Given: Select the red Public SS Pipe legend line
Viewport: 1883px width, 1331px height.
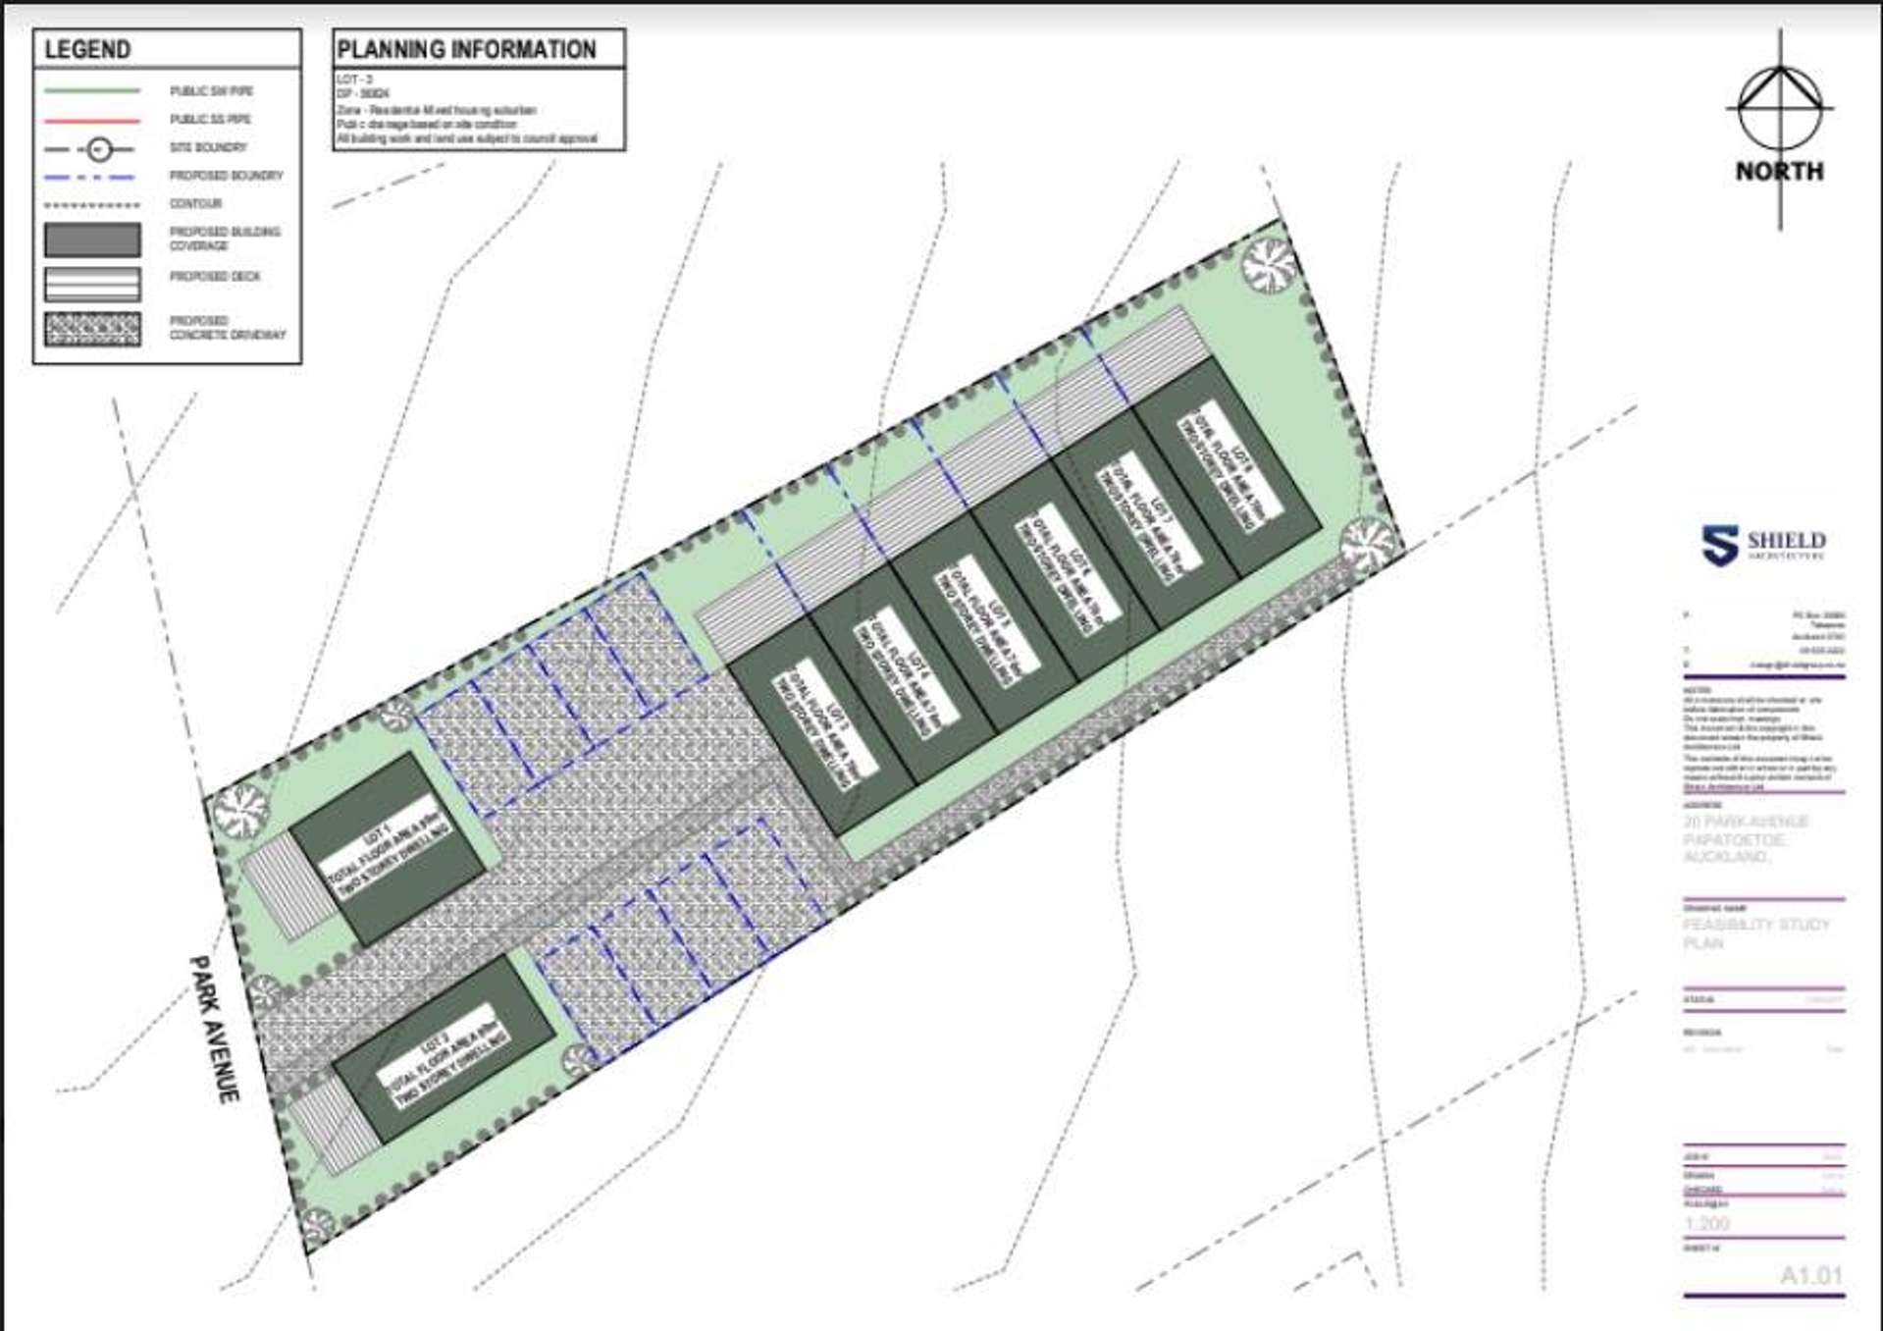Looking at the screenshot, I should [x=92, y=120].
